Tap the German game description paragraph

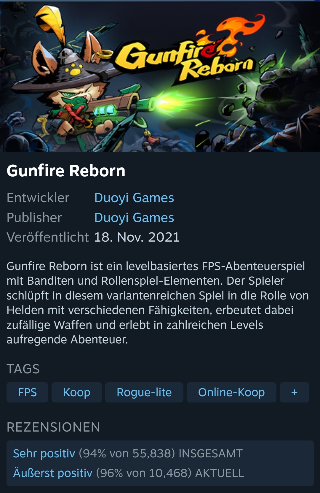coord(158,303)
